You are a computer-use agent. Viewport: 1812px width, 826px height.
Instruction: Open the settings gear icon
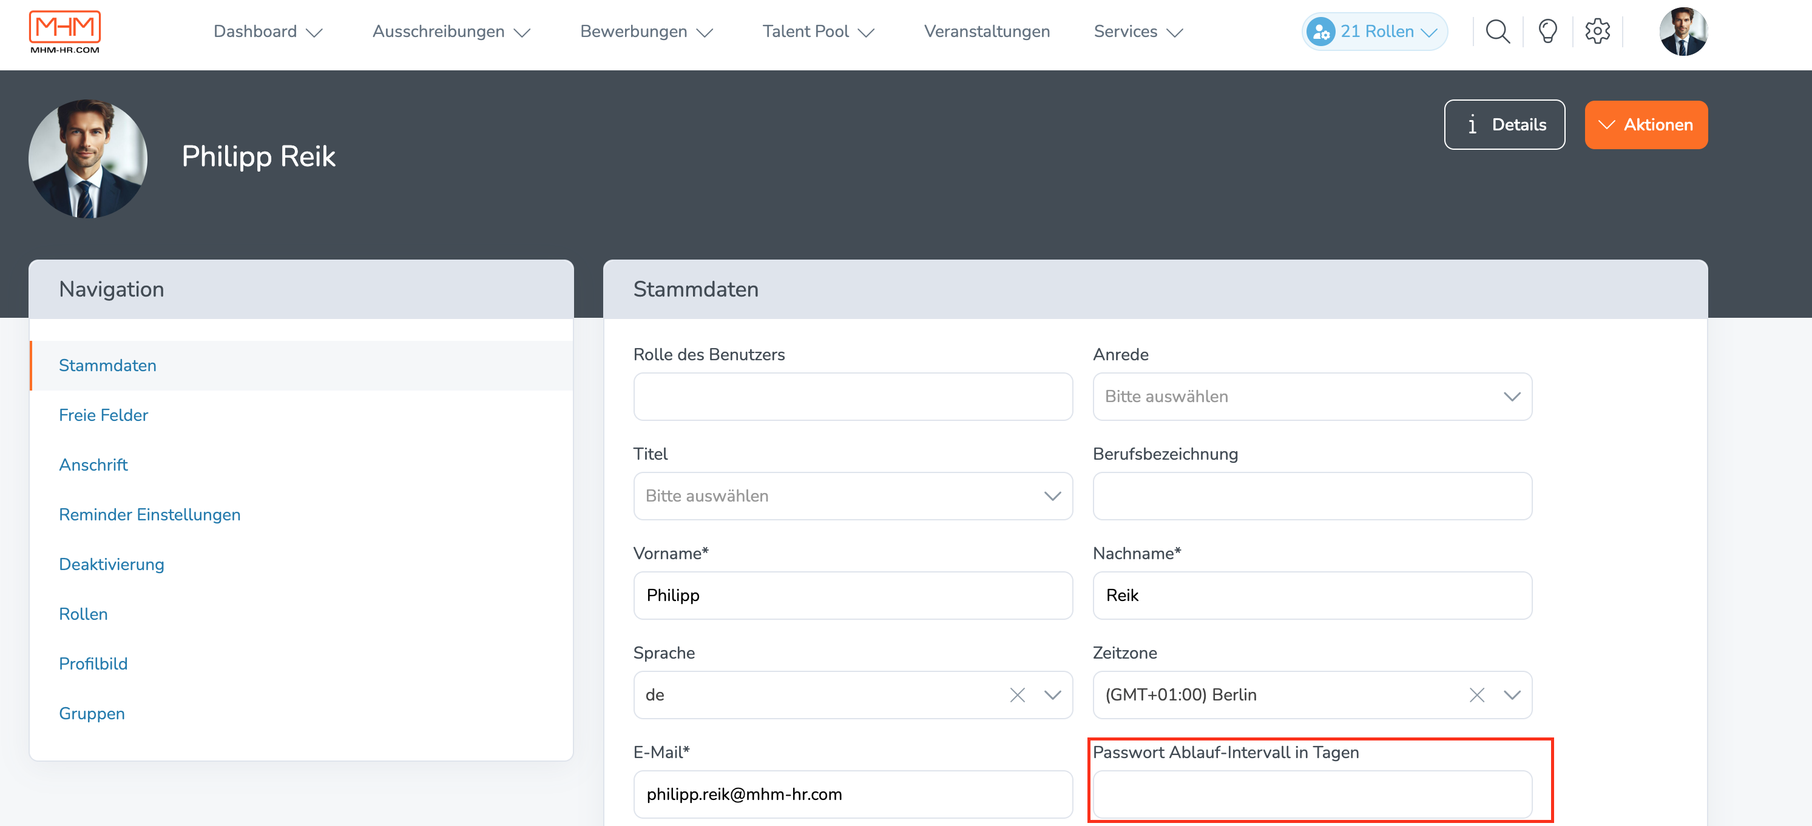tap(1597, 32)
